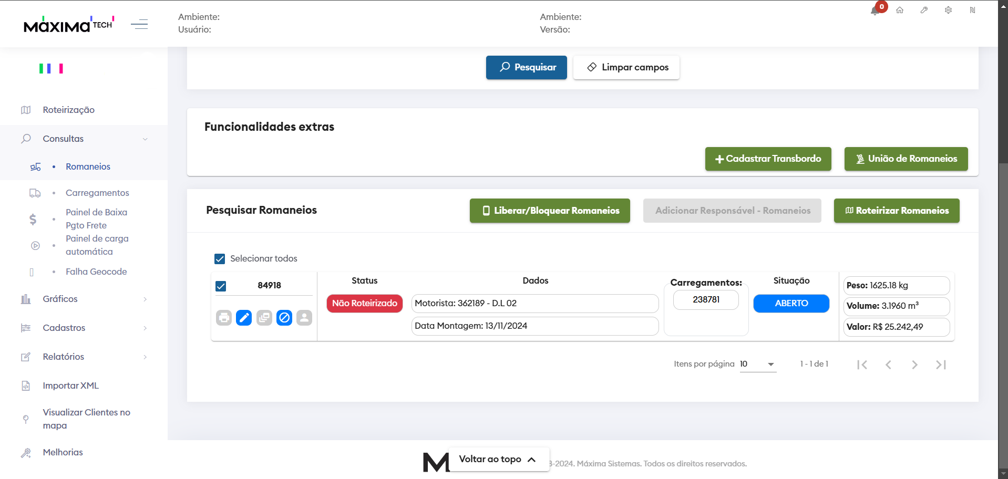Screen dimensions: 1008x479
Task: Click the Pesquisar button
Action: click(x=526, y=67)
